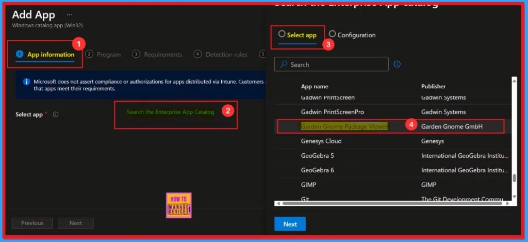This screenshot has width=528, height=242.
Task: Select the GeoGebra 5 app row
Action: 393,156
